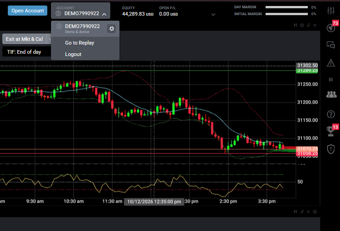This screenshot has height=231, width=340.
Task: Open the trophy icon with 13 badge
Action: 331,131
